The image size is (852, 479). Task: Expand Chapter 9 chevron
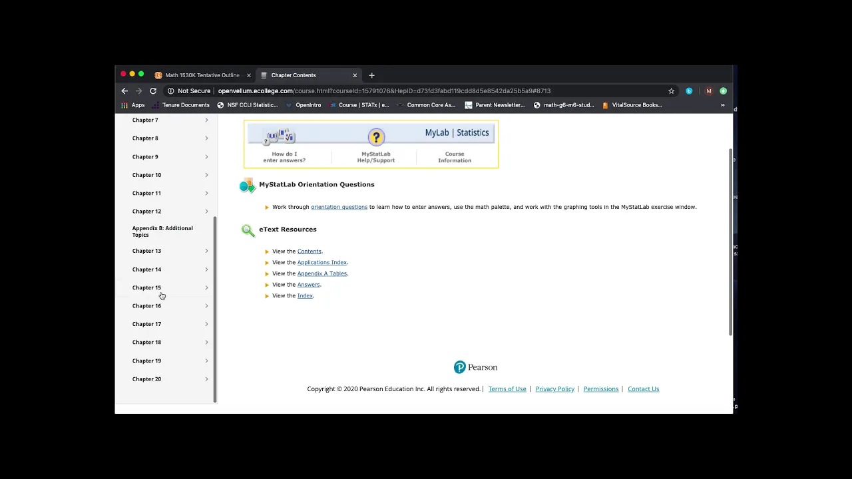206,157
